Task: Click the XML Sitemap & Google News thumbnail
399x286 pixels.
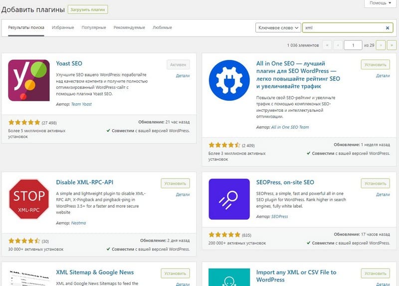Action: (x=29, y=278)
